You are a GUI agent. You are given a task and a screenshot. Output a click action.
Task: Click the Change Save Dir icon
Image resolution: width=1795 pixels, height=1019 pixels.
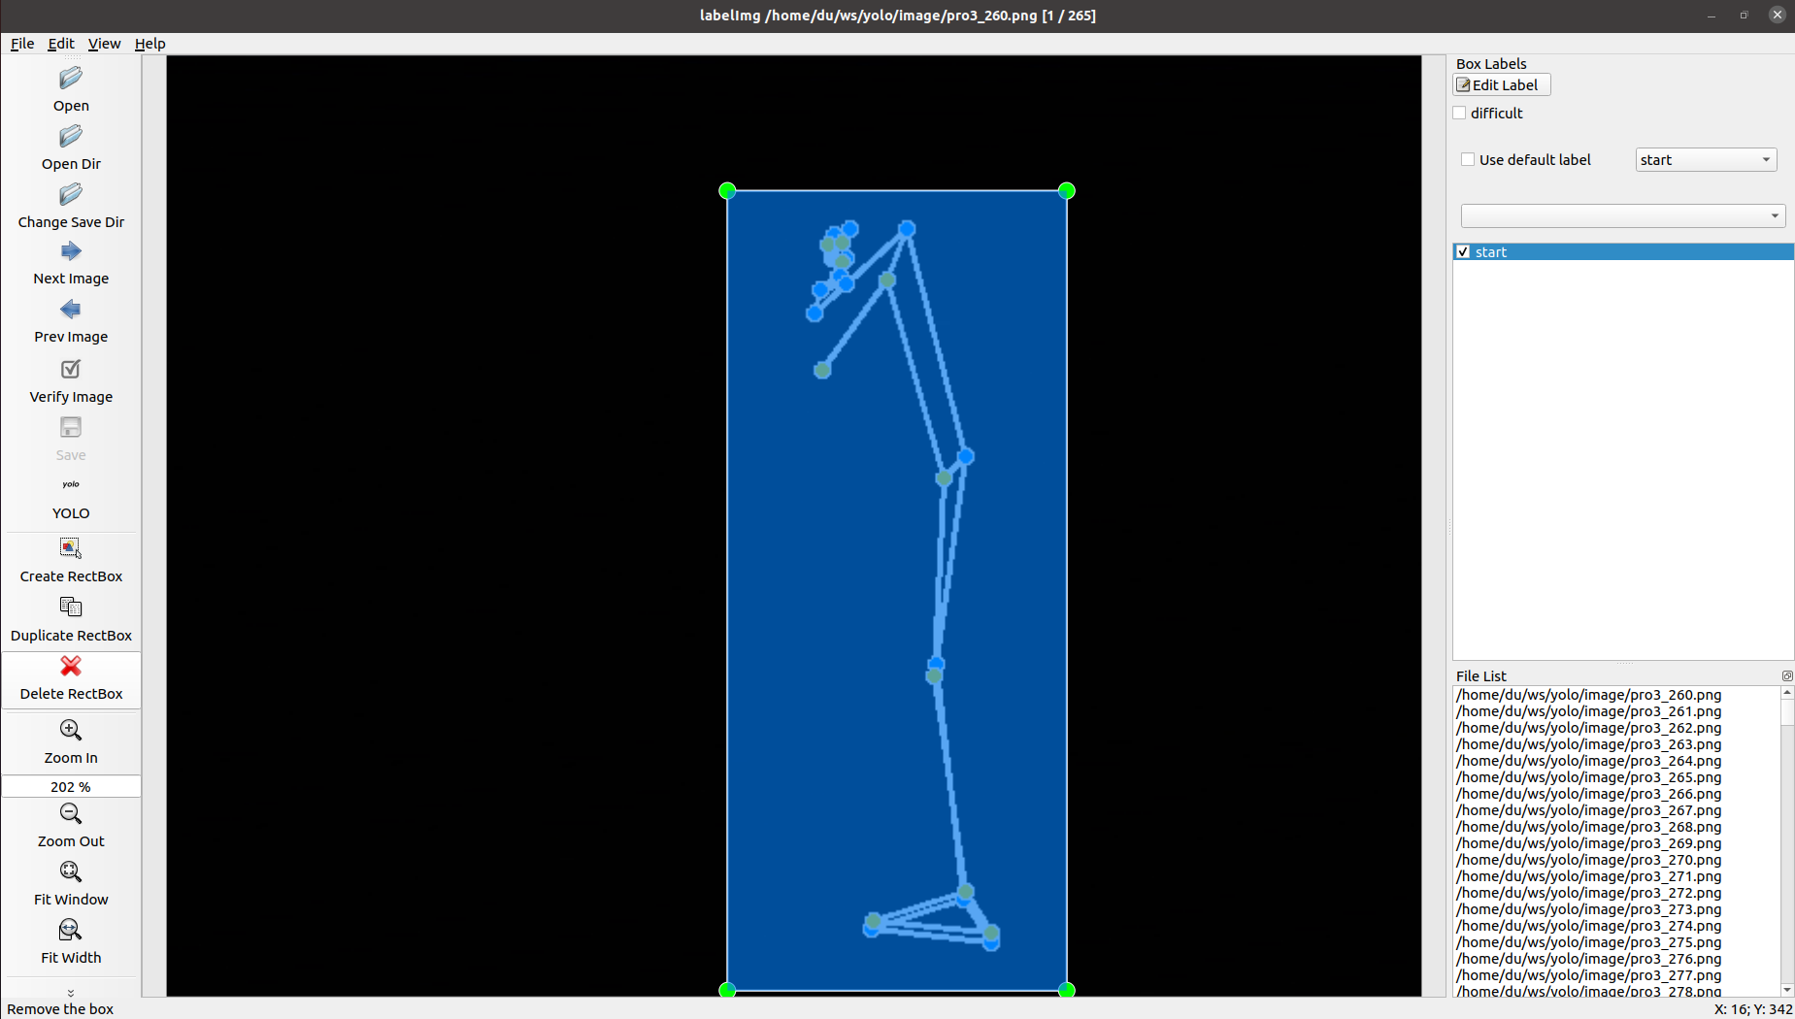(x=71, y=195)
